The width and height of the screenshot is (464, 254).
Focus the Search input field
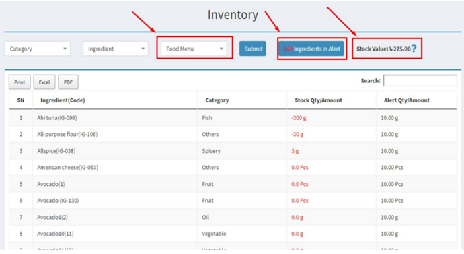[x=420, y=80]
